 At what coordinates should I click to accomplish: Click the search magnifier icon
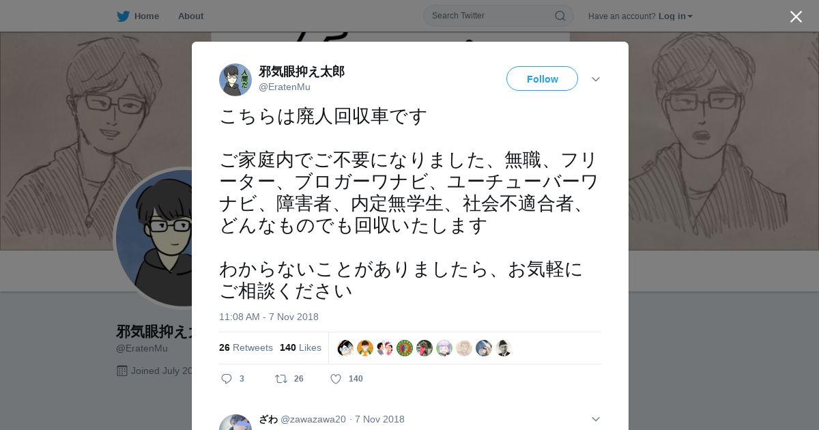click(x=560, y=16)
